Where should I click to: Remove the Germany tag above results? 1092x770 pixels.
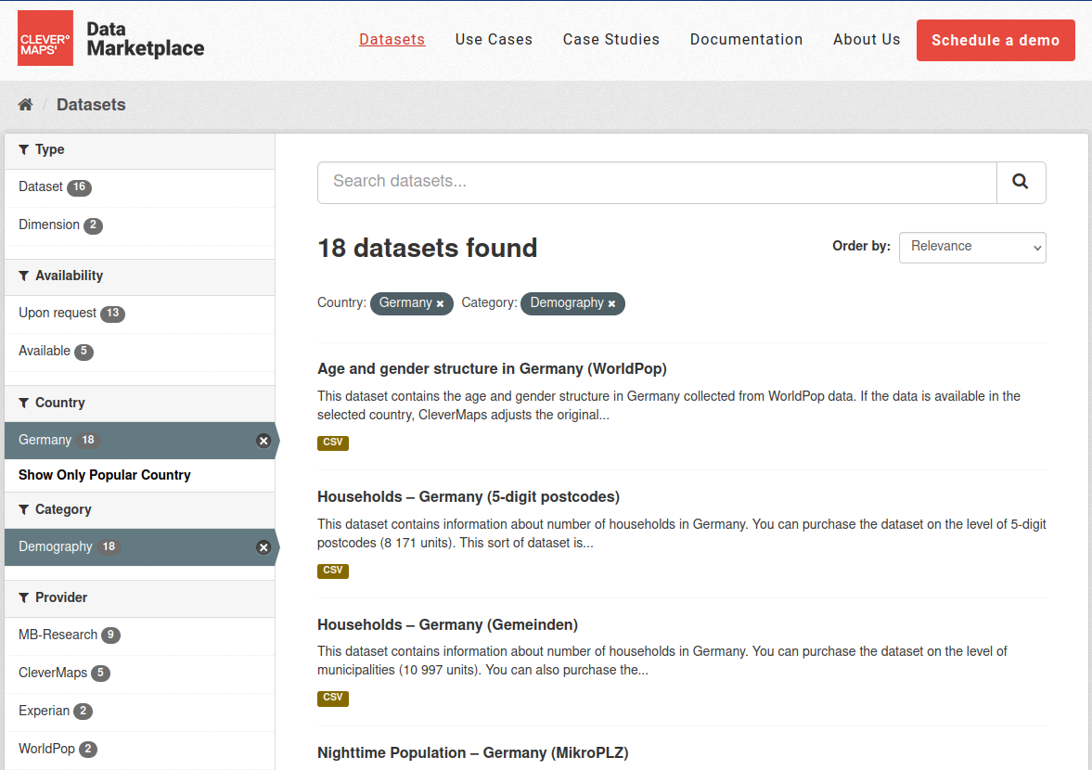[x=440, y=303]
